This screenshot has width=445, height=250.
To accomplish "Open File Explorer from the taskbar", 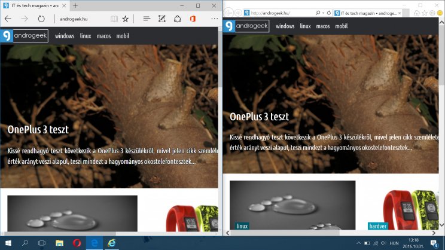I will pos(59,243).
